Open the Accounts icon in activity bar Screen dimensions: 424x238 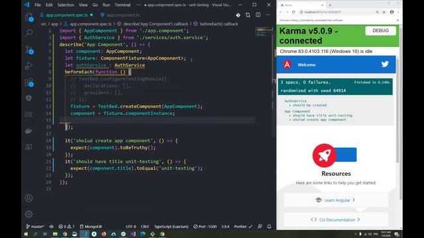(x=28, y=198)
